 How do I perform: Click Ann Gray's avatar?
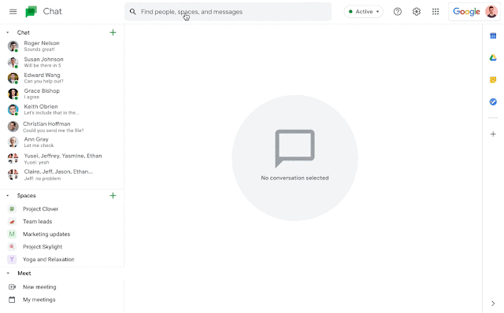point(13,142)
